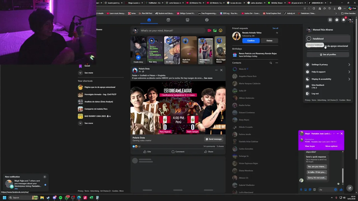Select Give feedback menu entry
358x201 pixels.
328,86
